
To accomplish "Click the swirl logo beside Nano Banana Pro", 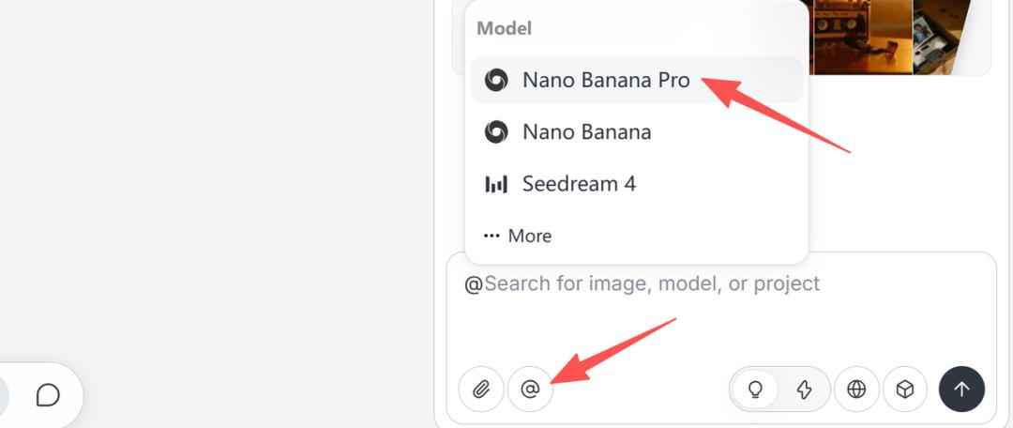I will point(495,81).
